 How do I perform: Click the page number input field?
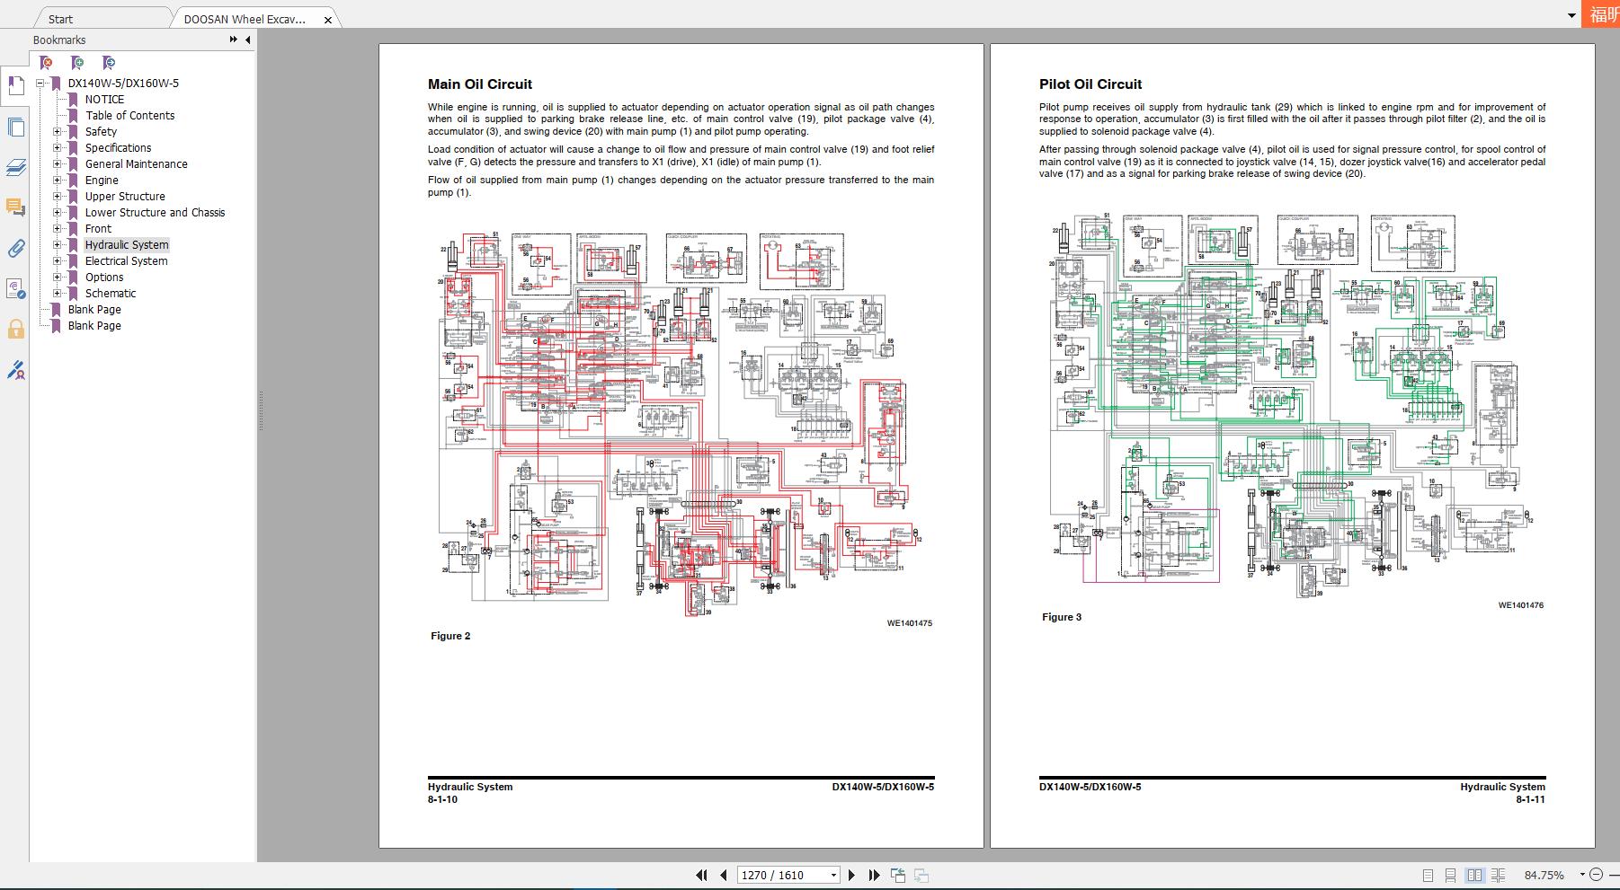tap(782, 875)
